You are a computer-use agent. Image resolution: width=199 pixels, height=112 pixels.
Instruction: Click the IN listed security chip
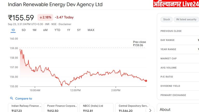(x=186, y=19)
